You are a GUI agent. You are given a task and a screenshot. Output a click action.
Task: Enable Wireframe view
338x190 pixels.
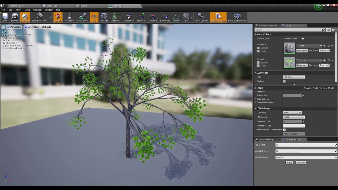pyautogui.click(x=69, y=17)
